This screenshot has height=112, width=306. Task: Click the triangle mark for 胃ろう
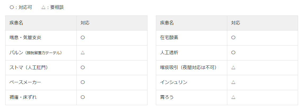tap(233, 97)
